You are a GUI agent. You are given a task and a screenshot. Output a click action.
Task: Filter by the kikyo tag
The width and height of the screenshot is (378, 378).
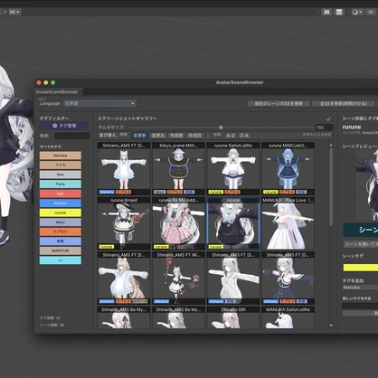click(61, 222)
